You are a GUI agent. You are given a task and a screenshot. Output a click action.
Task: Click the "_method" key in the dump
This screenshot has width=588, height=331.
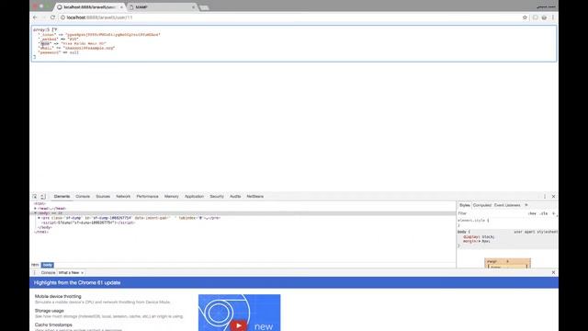(x=49, y=39)
